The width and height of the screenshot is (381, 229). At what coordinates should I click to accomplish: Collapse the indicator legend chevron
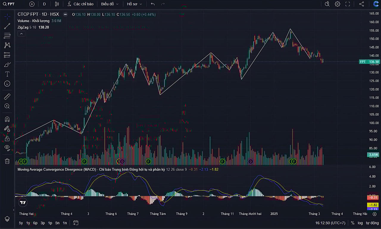pyautogui.click(x=21, y=34)
